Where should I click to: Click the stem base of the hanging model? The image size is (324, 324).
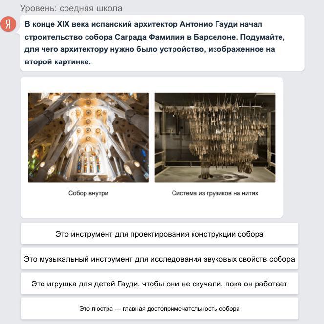pos(206,170)
